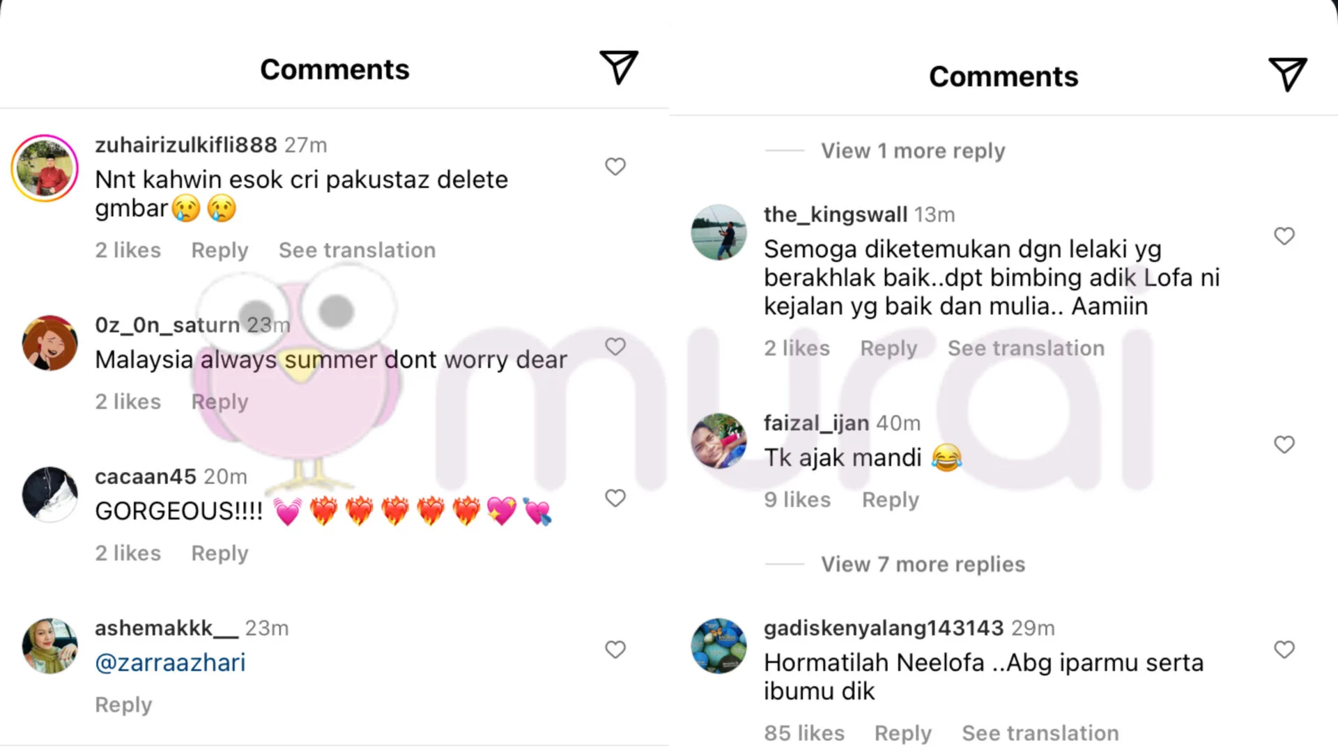Tap heart beside faizal_ijan comment
This screenshot has height=752, width=1338.
click(x=1284, y=444)
